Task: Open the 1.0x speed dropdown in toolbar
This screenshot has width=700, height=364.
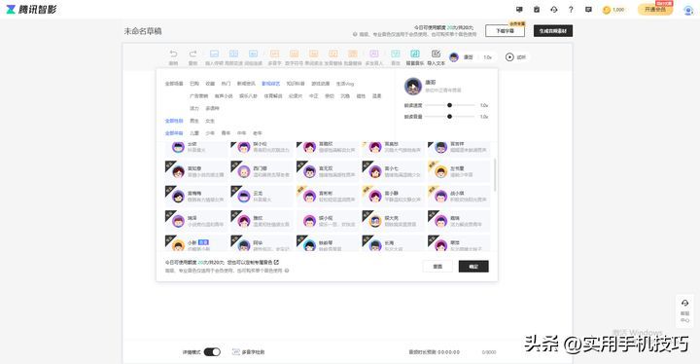Action: pyautogui.click(x=487, y=57)
